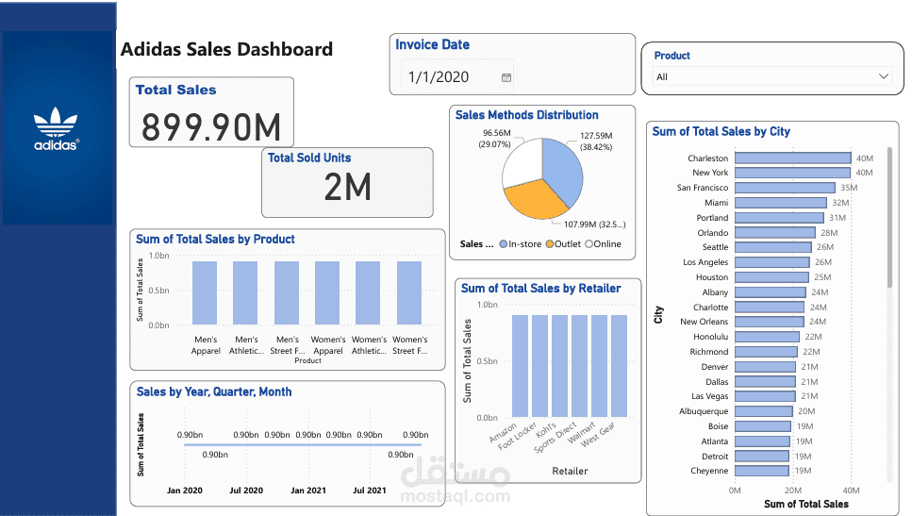Click the white Online pie slice

pyautogui.click(x=521, y=163)
